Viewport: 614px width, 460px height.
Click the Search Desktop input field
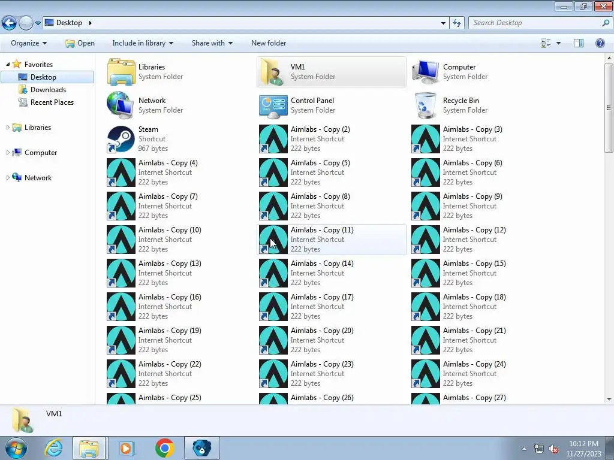point(535,23)
